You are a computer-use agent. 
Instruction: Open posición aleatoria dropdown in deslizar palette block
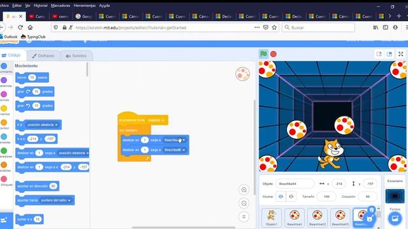point(73,153)
